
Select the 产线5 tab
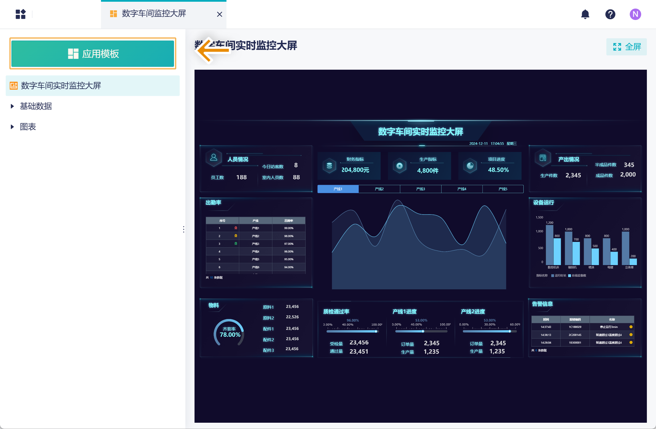[x=503, y=189]
